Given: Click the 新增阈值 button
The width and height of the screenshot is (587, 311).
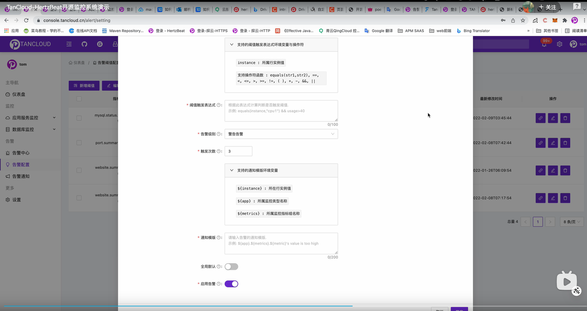Looking at the screenshot, I should coord(84,86).
